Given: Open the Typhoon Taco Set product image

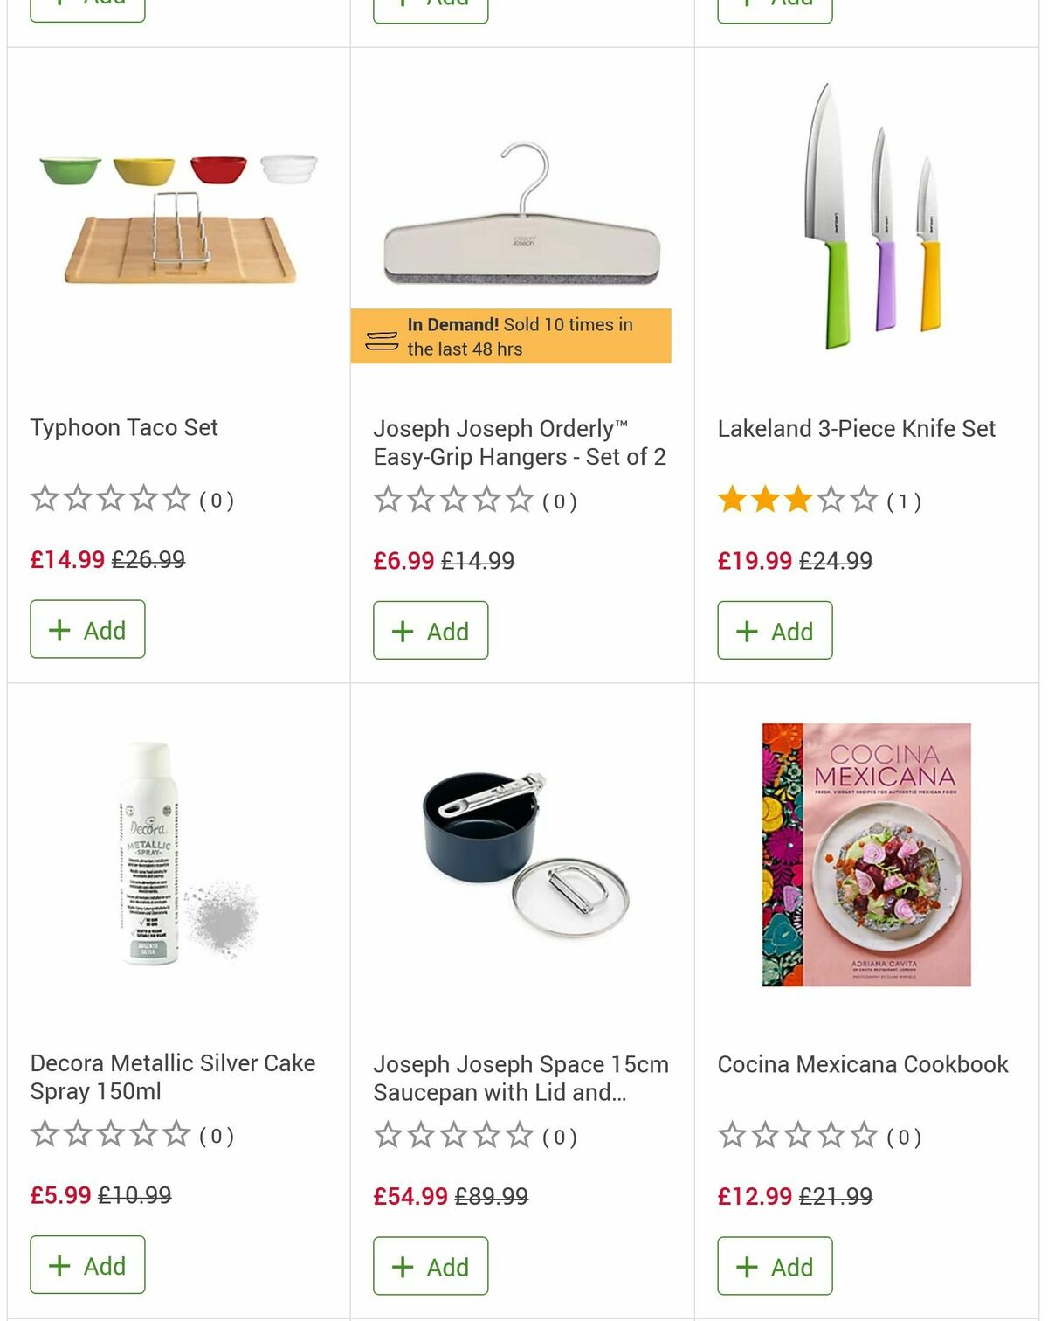Looking at the screenshot, I should click(178, 219).
